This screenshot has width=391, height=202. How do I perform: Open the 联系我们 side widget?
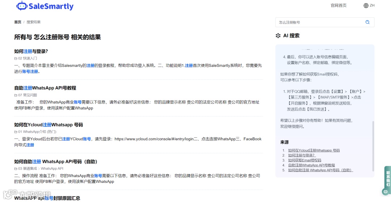pos(388,179)
